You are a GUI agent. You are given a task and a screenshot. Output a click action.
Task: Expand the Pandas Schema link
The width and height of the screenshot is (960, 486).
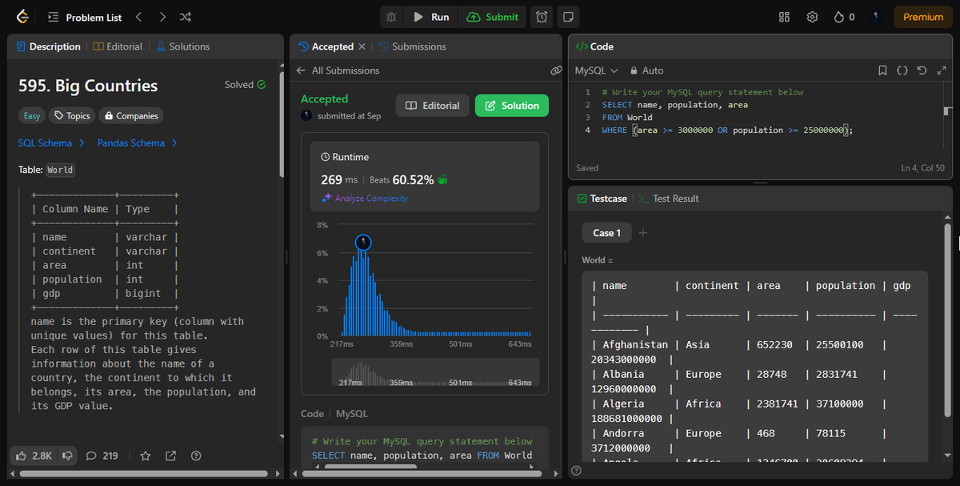[138, 143]
